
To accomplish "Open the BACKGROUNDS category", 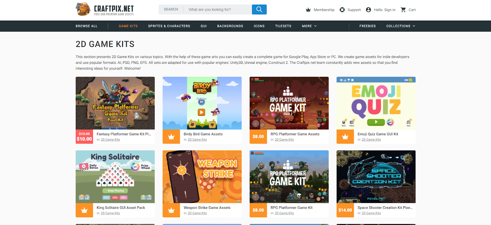I will (x=230, y=26).
